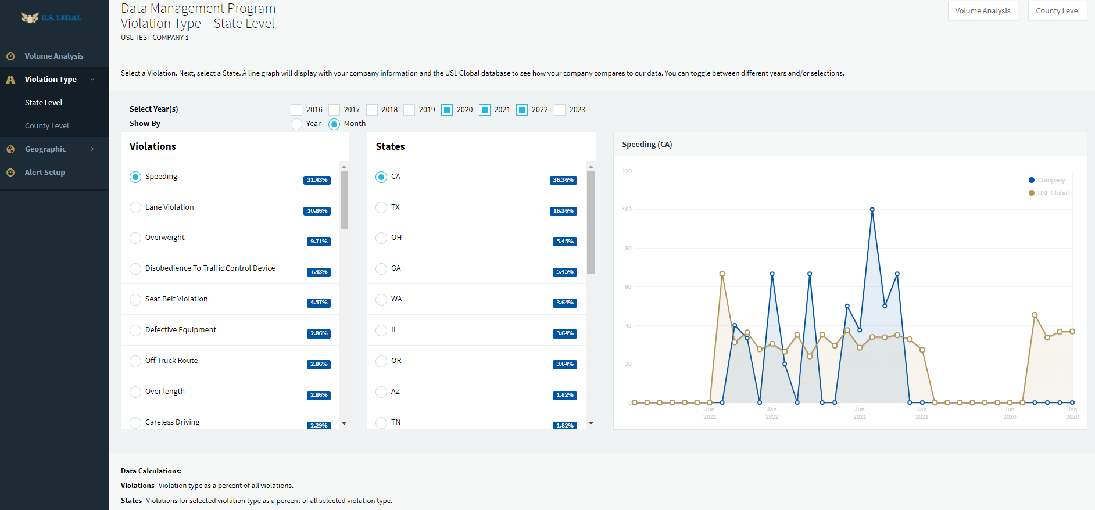The image size is (1095, 510).
Task: Click the Violation Type road icon
Action: 10,80
